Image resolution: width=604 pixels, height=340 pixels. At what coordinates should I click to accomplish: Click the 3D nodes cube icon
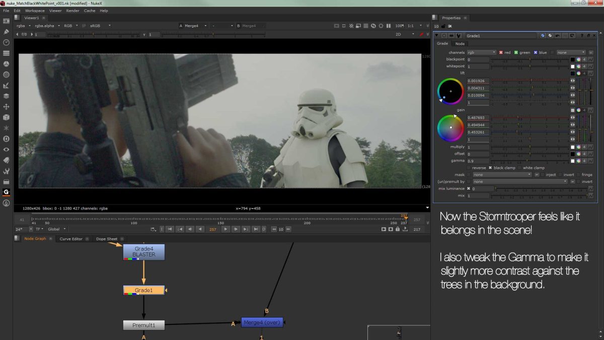(x=7, y=117)
